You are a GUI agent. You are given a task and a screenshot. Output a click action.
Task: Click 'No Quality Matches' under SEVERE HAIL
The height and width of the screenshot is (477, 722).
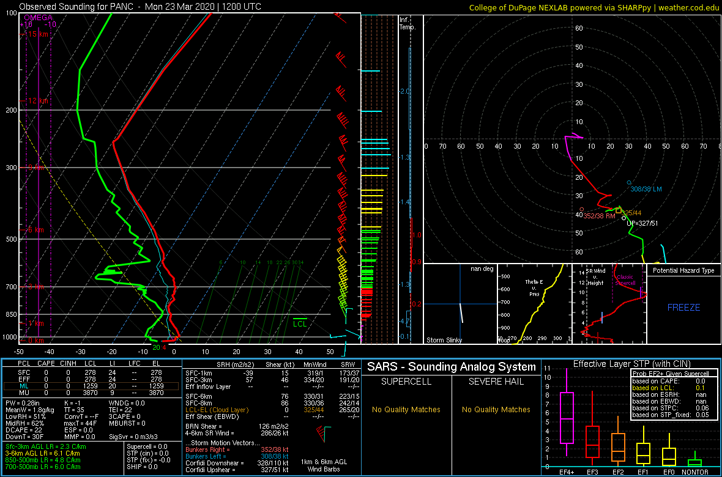tap(496, 410)
